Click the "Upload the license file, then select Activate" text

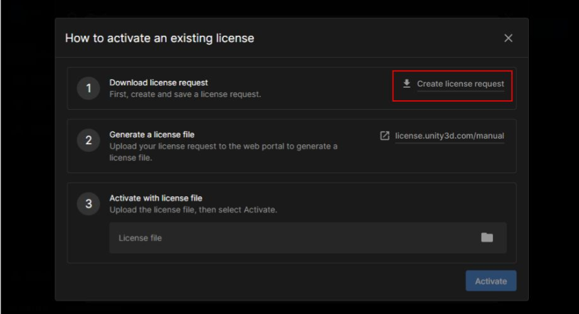click(193, 209)
